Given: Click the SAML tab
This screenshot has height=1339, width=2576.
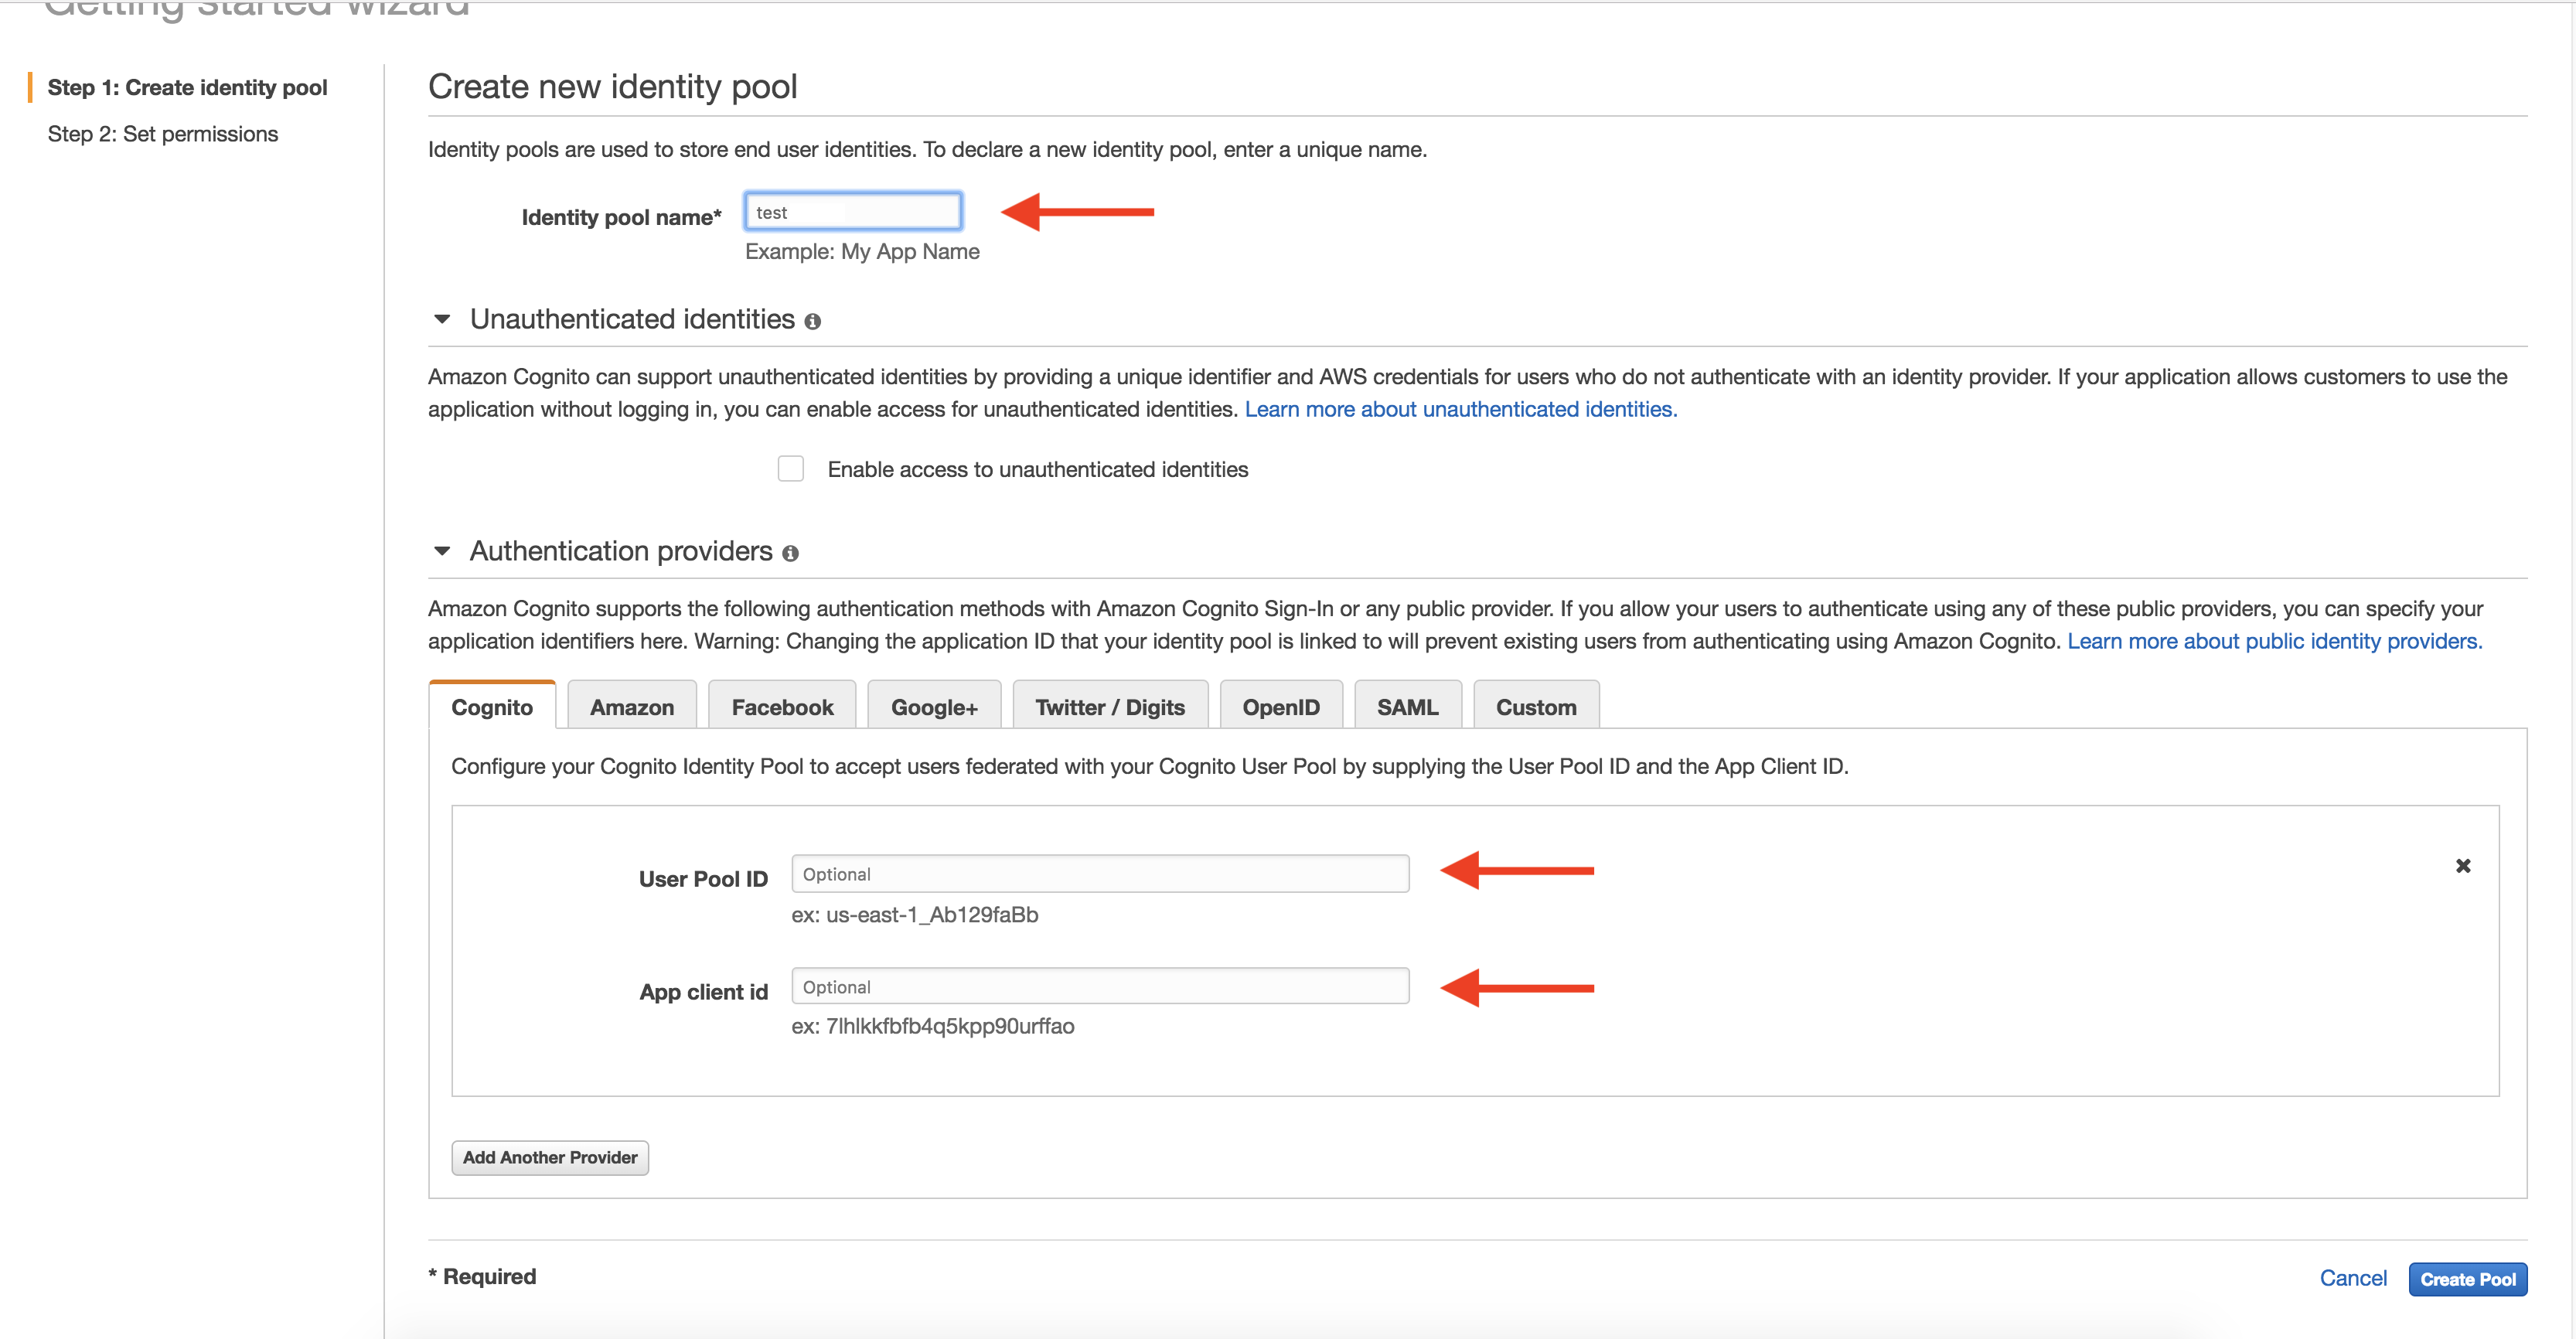Looking at the screenshot, I should 1404,707.
